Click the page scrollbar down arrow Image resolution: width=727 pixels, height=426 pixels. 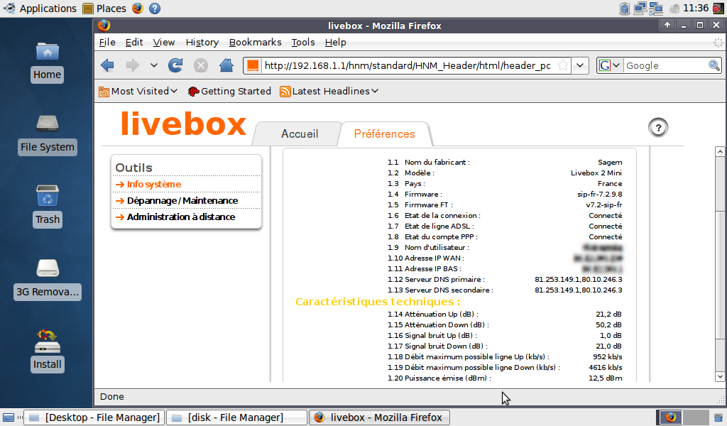click(x=720, y=376)
